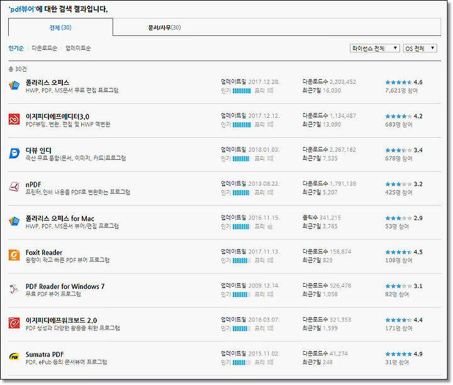Click the nPDF app icon
453x385 pixels.
pyautogui.click(x=14, y=187)
